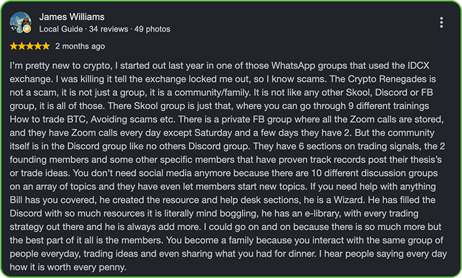Click the 2 months ago timestamp
This screenshot has height=278, width=462.
[80, 46]
